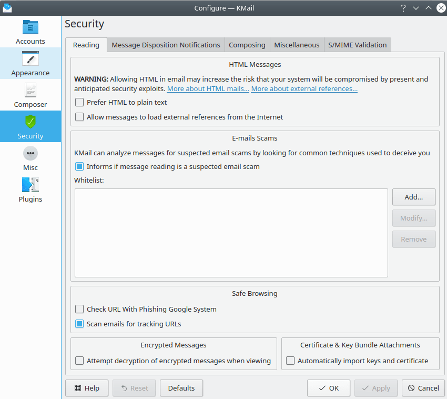Click the KMail app icon in title bar
Viewport: 447px width, 399px height.
(x=7, y=7)
